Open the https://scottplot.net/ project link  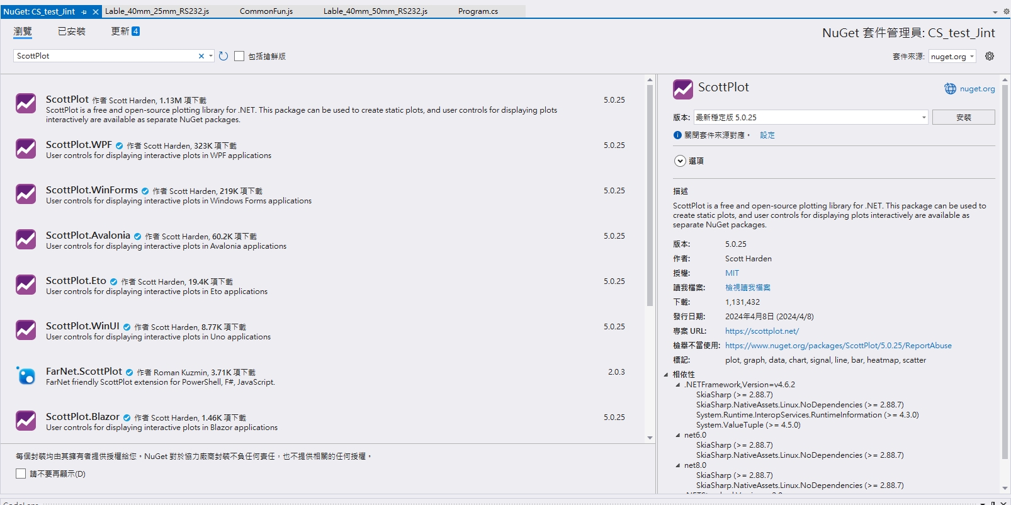click(x=762, y=331)
